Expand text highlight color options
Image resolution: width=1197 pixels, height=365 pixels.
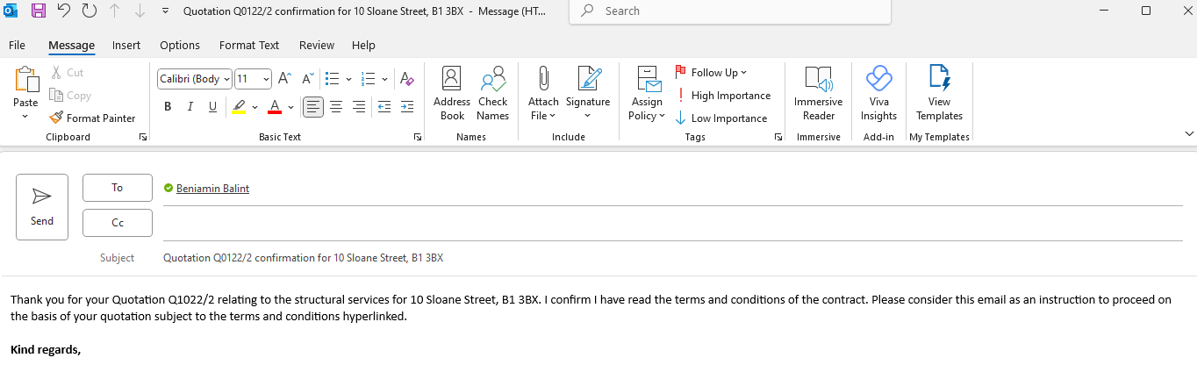pyautogui.click(x=255, y=107)
